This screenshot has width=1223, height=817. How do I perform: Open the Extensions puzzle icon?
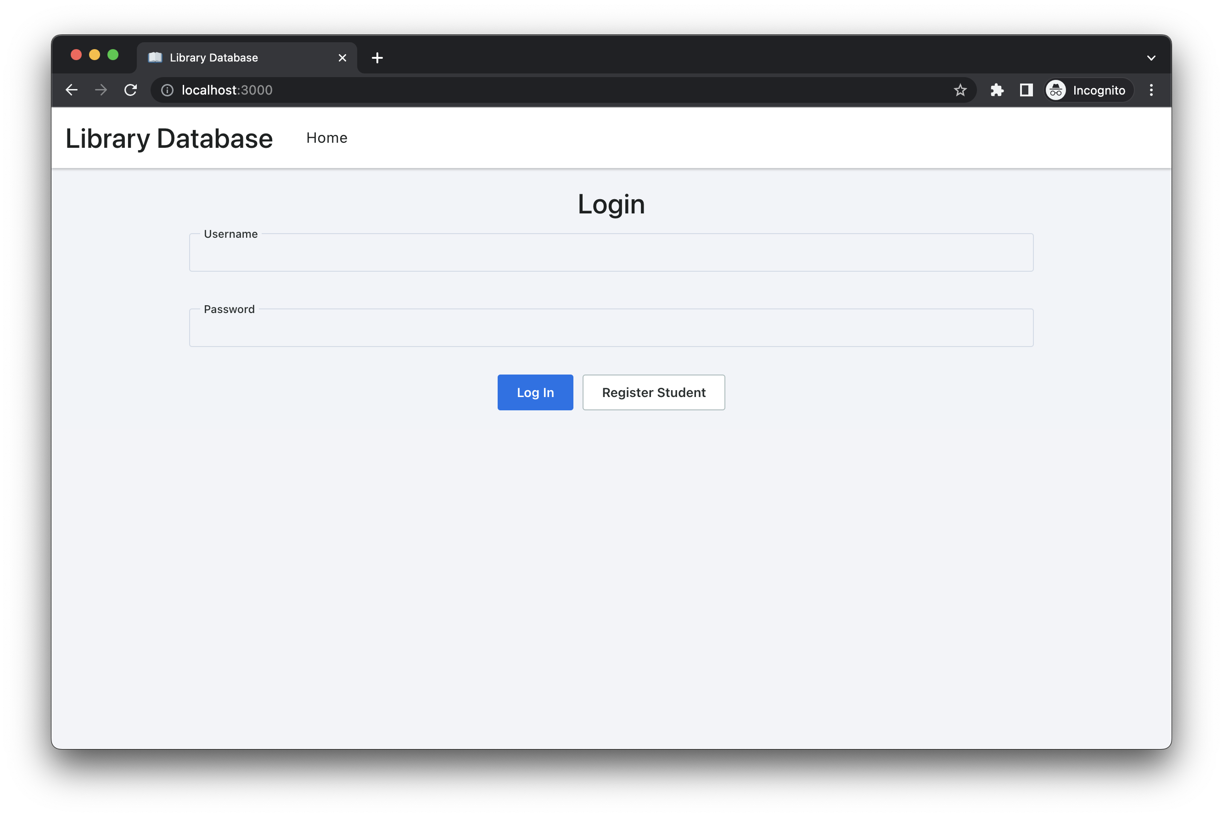point(997,90)
